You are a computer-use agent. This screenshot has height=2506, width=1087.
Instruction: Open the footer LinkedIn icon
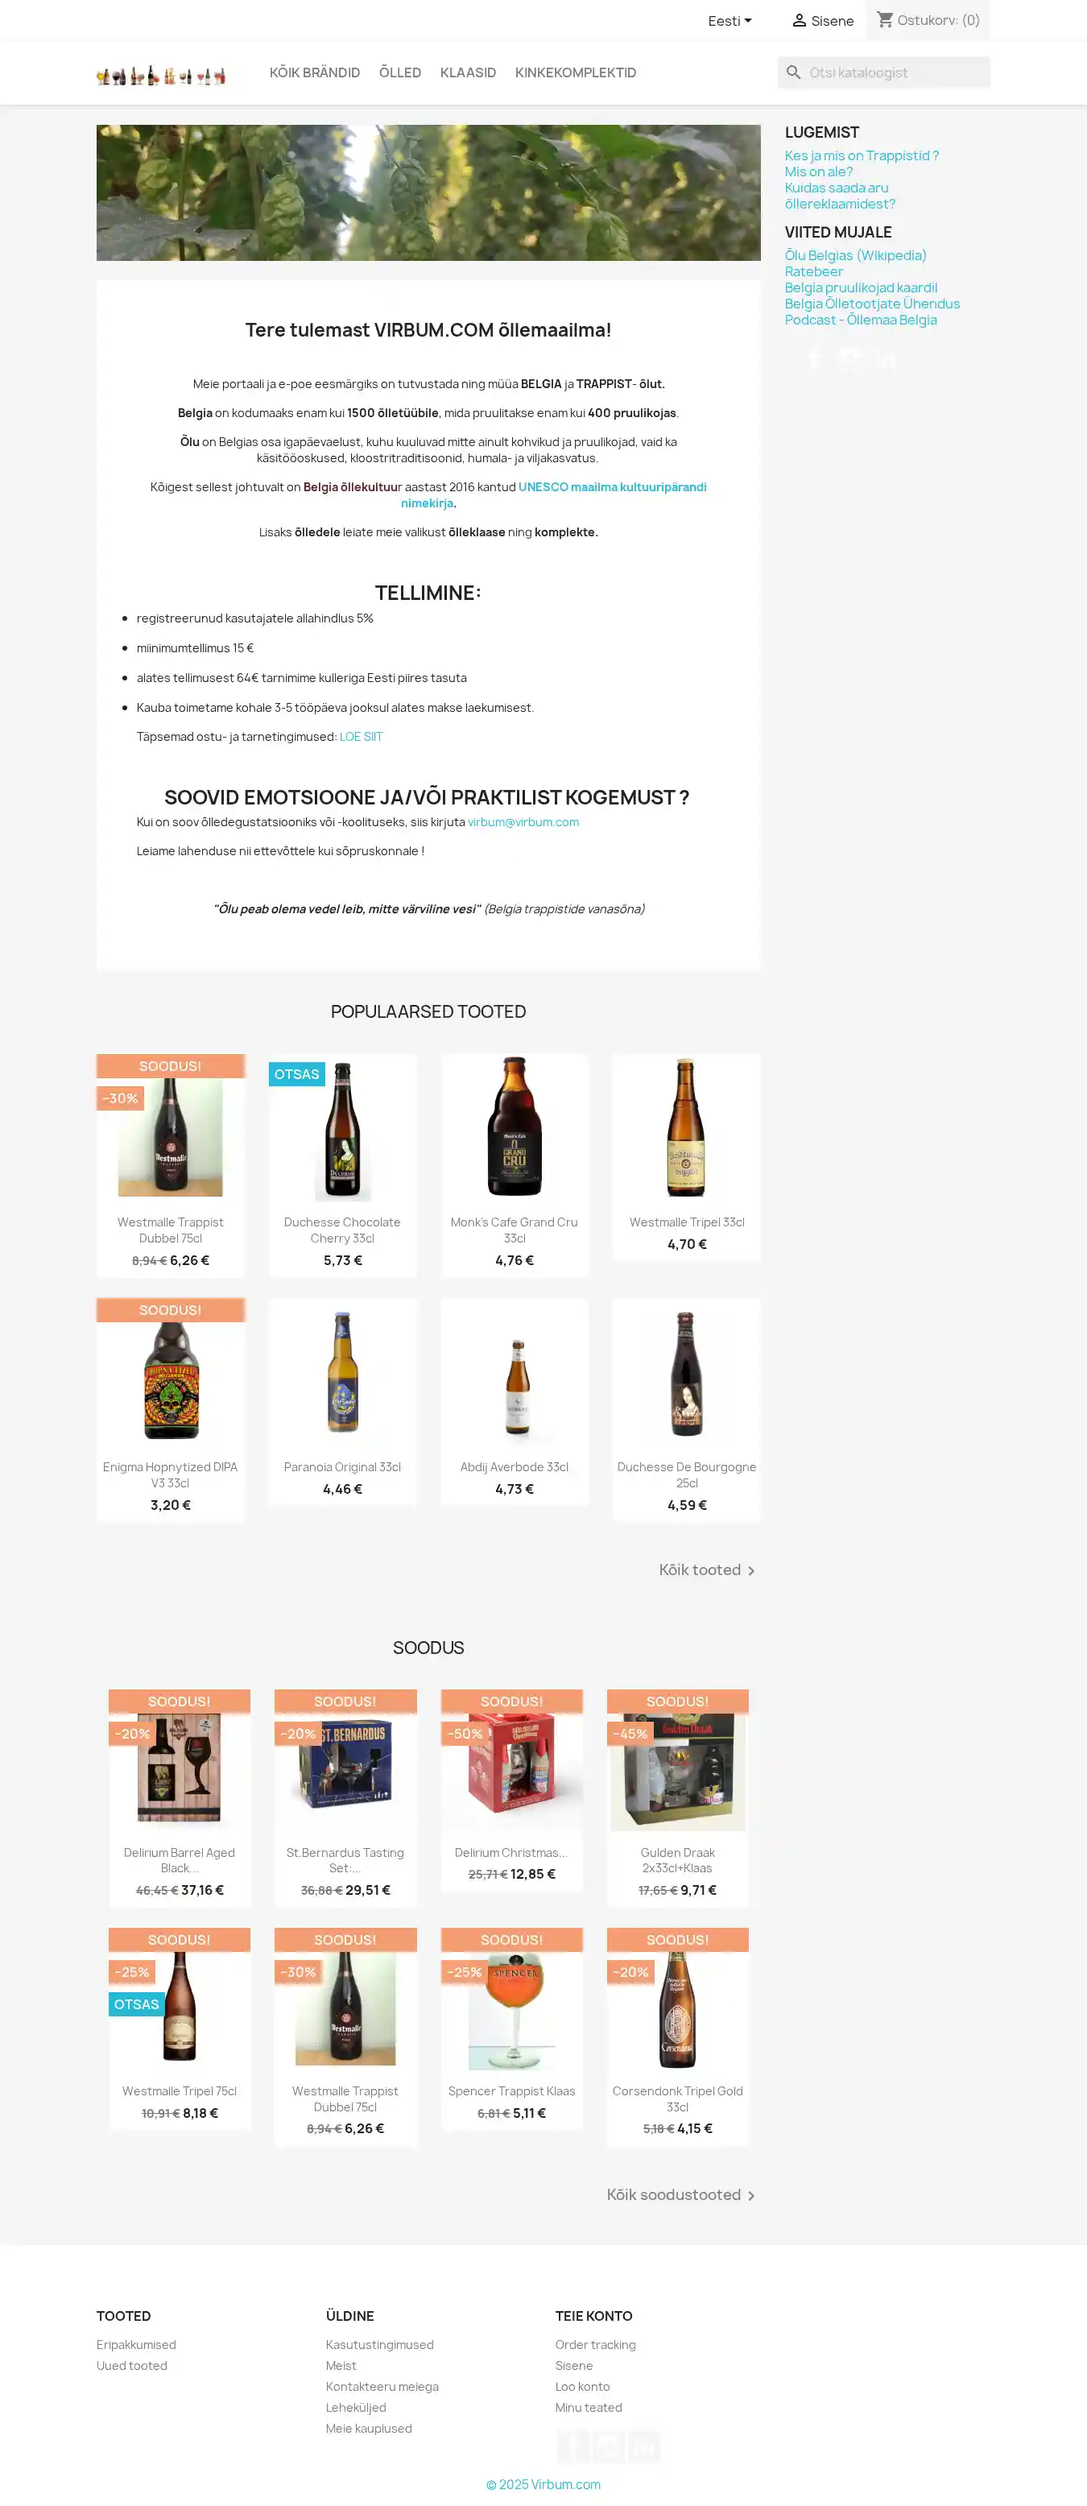[643, 2446]
